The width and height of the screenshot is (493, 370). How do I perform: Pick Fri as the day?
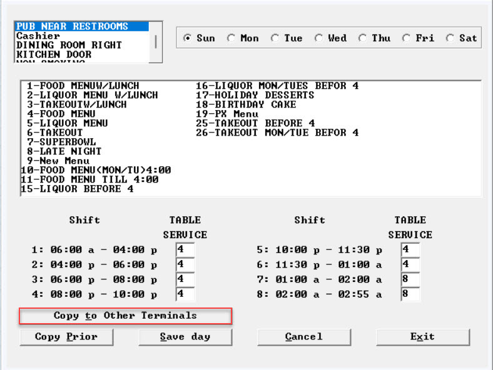407,38
